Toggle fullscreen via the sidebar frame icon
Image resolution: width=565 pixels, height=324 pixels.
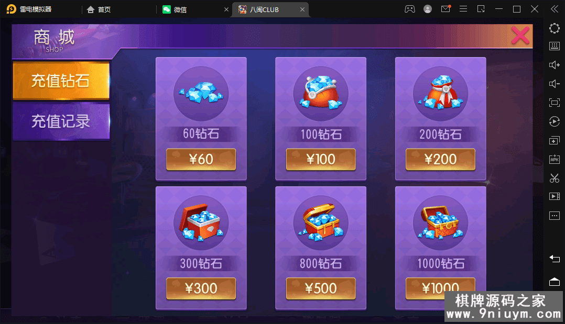(x=554, y=103)
